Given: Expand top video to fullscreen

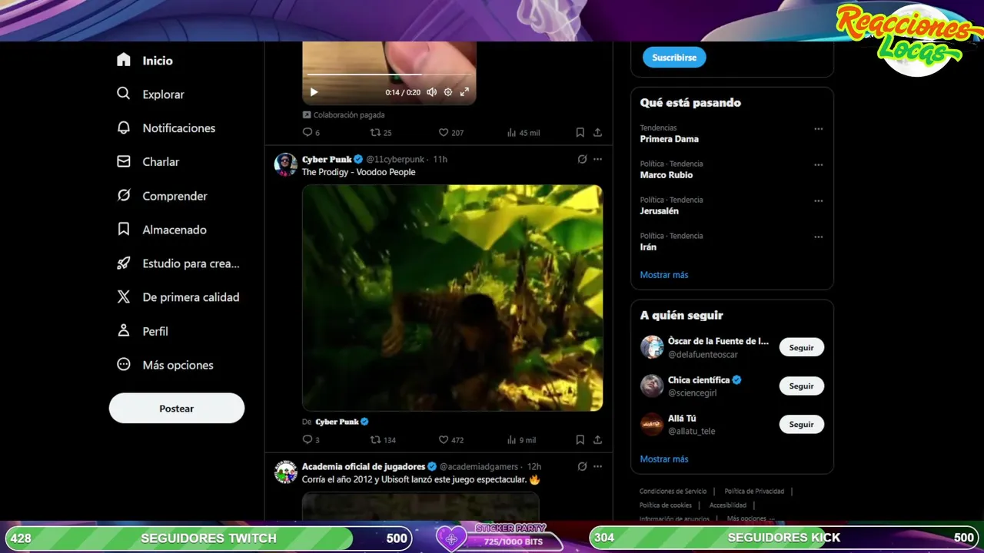Looking at the screenshot, I should pos(464,92).
